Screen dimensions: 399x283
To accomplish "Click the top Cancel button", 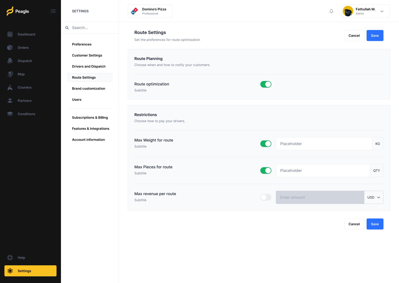I will (354, 36).
